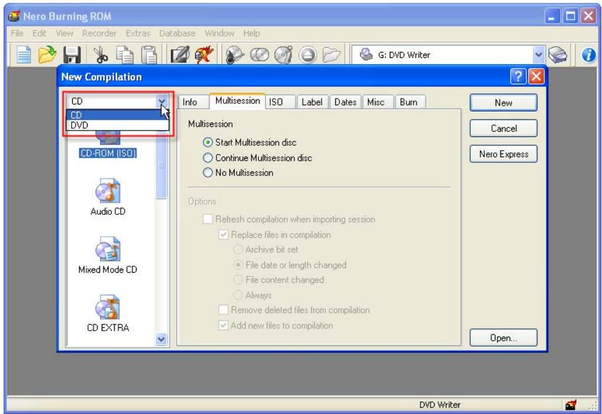602x414 pixels.
Task: Click the Nero Express button
Action: point(503,154)
